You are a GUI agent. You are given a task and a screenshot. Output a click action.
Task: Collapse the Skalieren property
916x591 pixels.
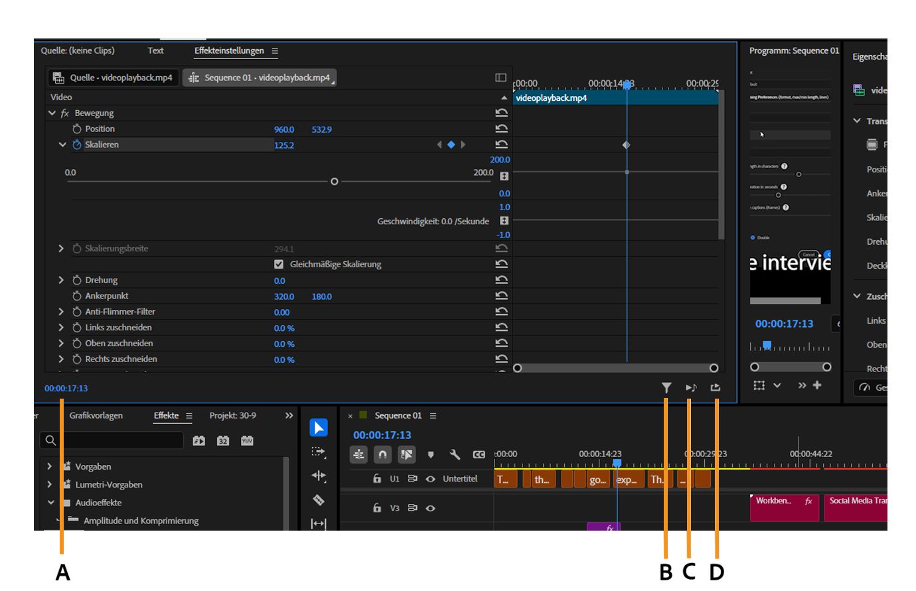point(62,145)
